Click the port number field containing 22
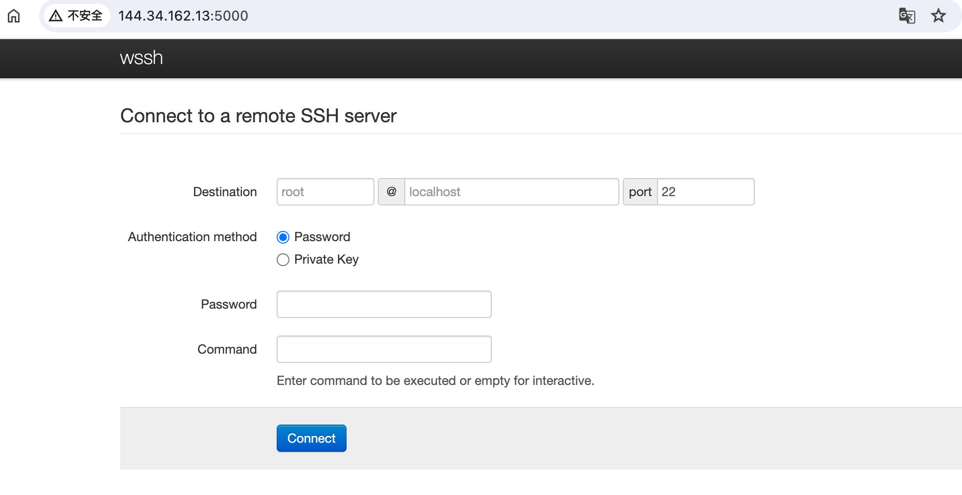Viewport: 962px width, 495px height. 705,192
